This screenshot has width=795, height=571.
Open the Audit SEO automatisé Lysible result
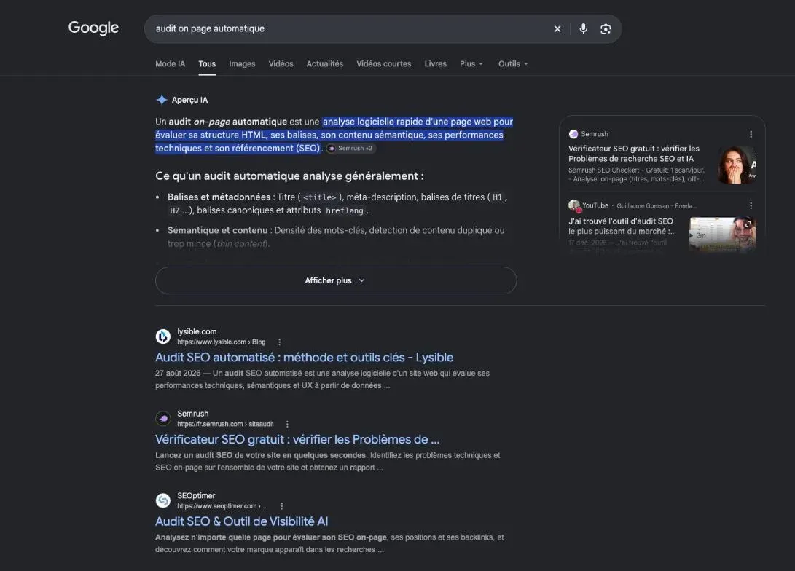point(304,357)
